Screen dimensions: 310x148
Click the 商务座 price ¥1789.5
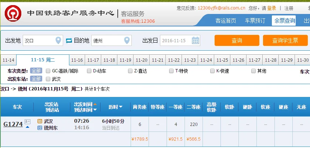coord(140,139)
